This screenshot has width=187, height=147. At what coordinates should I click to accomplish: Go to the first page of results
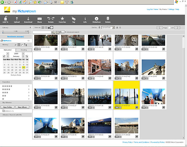(x=158, y=28)
